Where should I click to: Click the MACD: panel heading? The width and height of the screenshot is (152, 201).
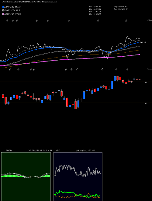[9, 150]
